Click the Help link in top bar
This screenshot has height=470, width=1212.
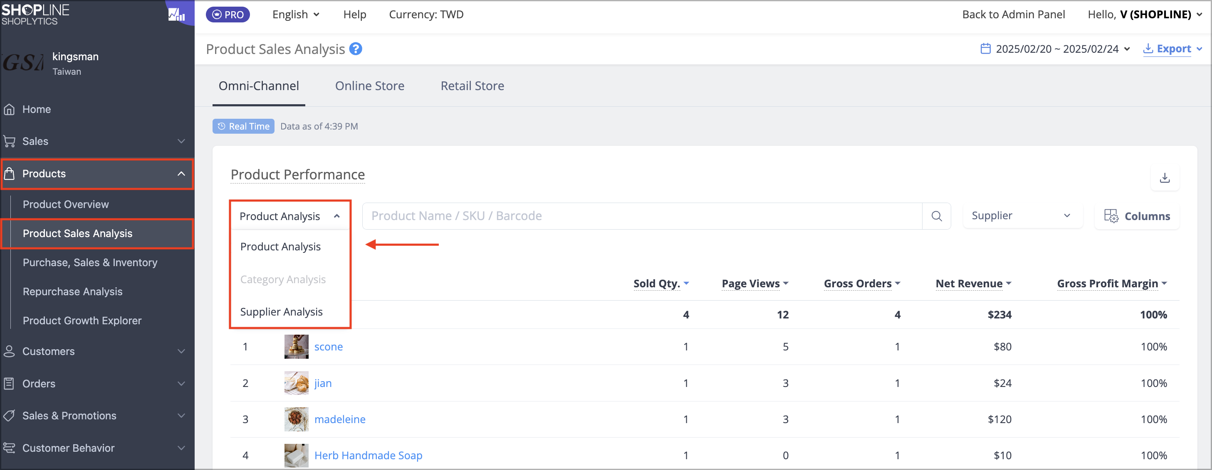pyautogui.click(x=355, y=15)
